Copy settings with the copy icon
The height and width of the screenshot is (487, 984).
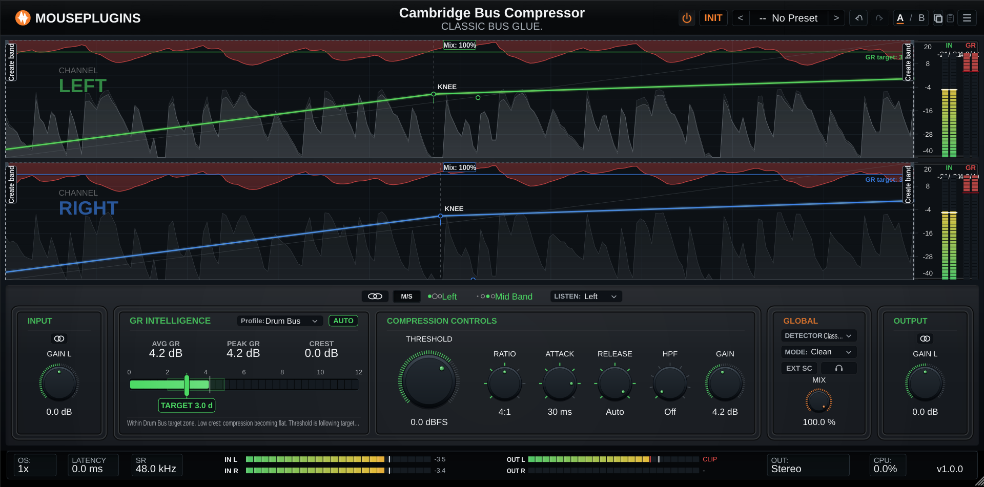(938, 18)
